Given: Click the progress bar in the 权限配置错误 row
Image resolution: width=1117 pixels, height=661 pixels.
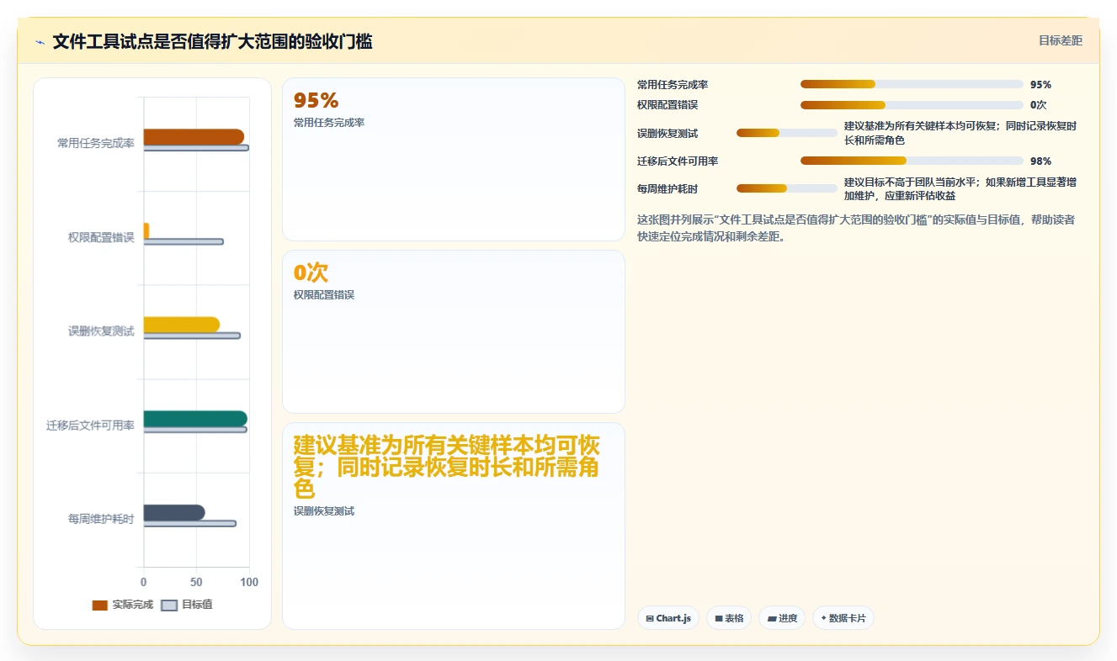Looking at the screenshot, I should pyautogui.click(x=912, y=105).
